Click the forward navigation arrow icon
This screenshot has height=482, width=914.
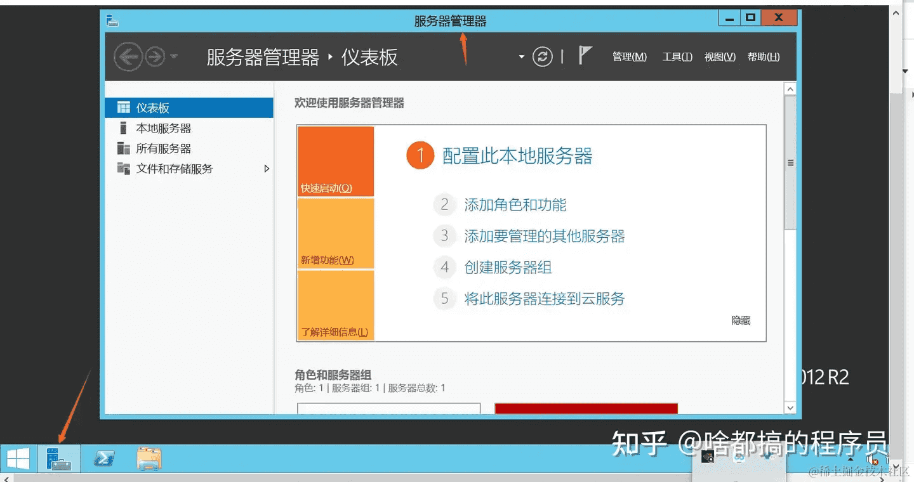click(155, 58)
